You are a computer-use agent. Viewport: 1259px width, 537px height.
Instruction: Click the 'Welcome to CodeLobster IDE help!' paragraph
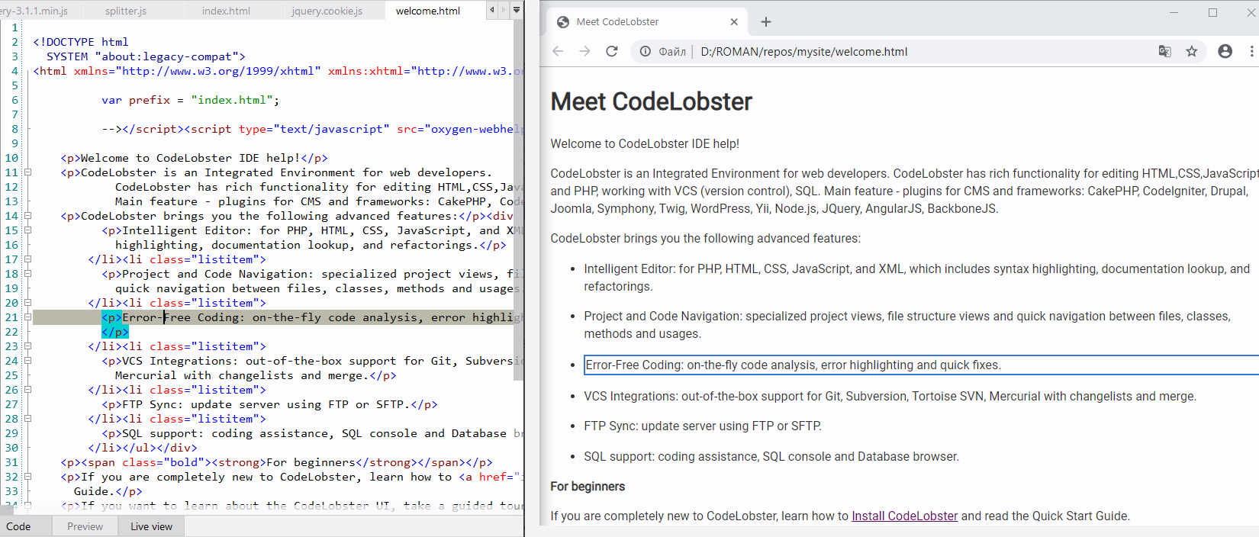(x=645, y=143)
